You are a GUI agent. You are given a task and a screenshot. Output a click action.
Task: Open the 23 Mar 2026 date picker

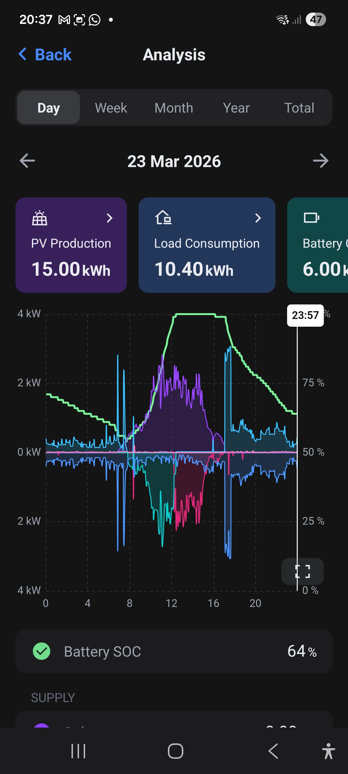pos(174,161)
